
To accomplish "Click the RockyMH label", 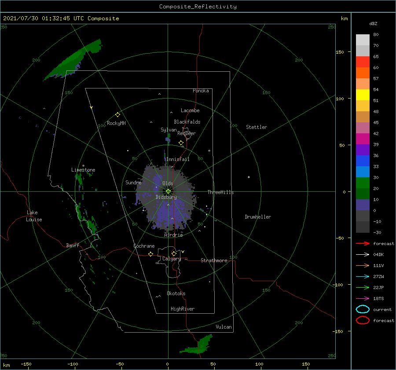I will (x=116, y=123).
